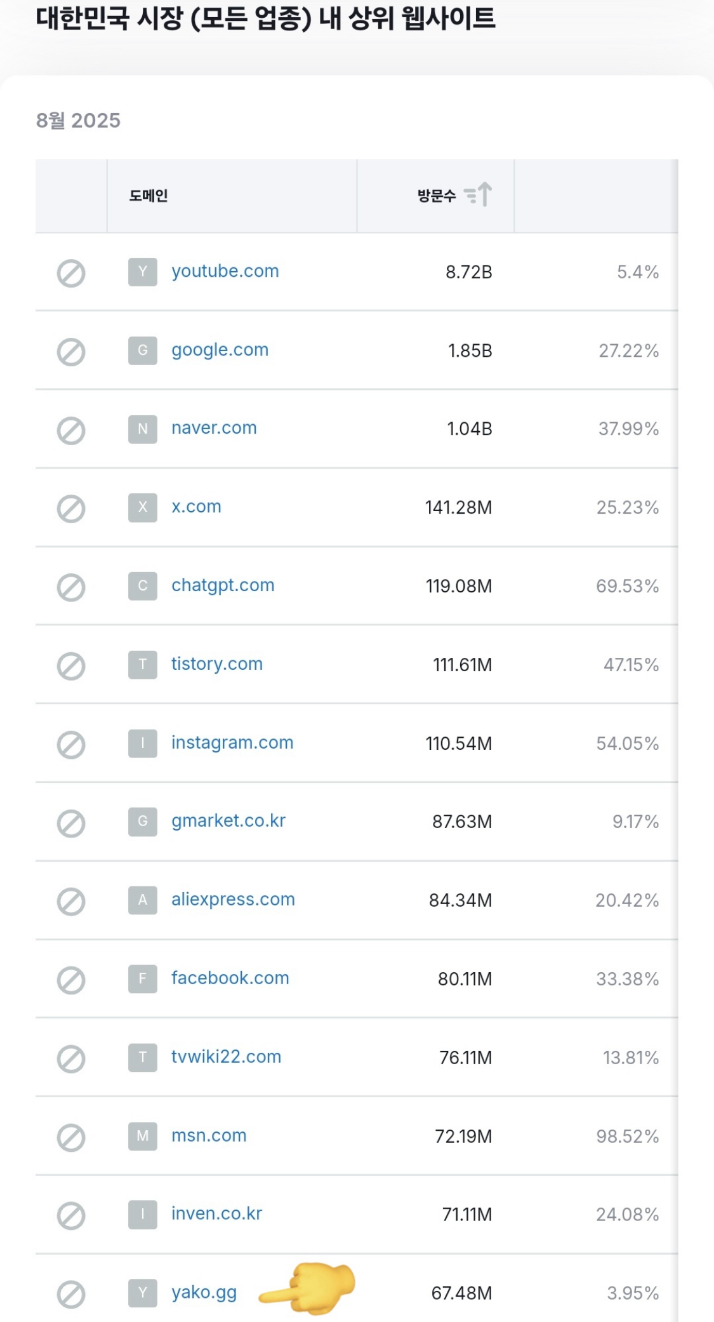Screen dimensions: 714x1322
Task: Open the gmarket.co.kr domain link
Action: coord(228,820)
